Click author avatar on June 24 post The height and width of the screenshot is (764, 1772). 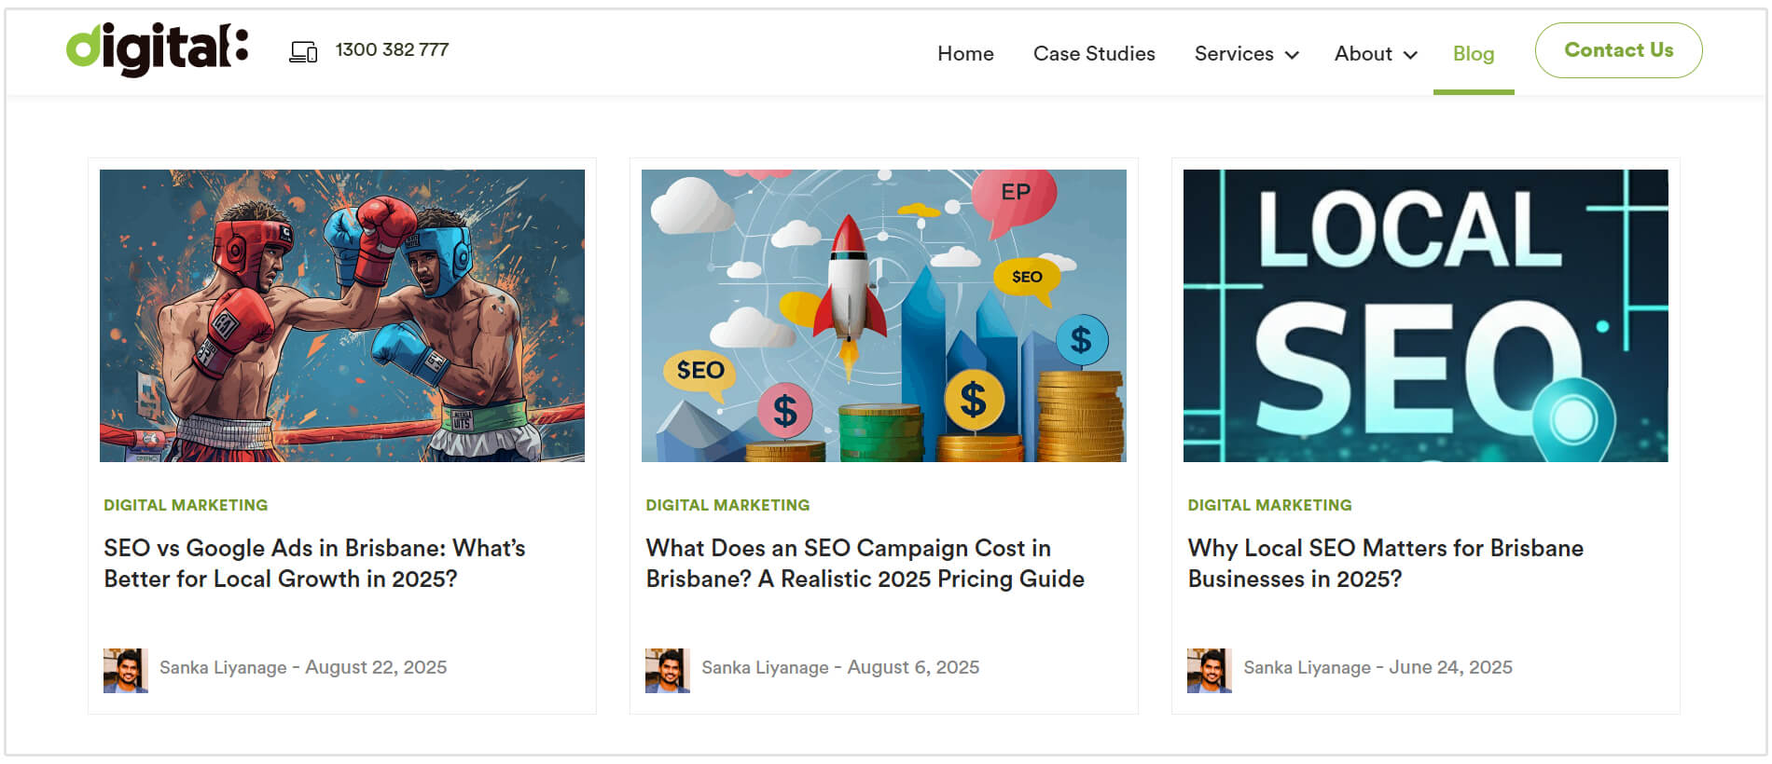(x=1209, y=670)
